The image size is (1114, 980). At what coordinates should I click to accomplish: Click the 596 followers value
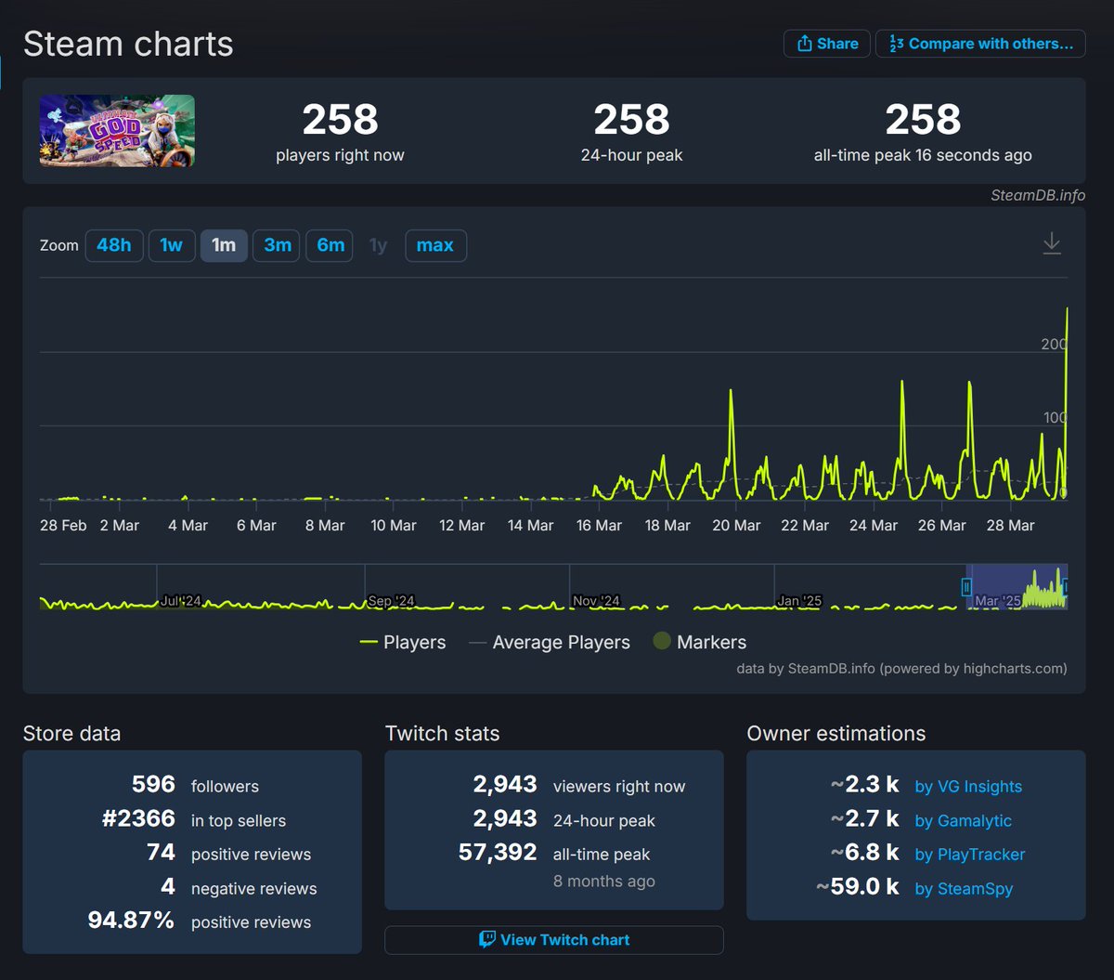click(153, 784)
